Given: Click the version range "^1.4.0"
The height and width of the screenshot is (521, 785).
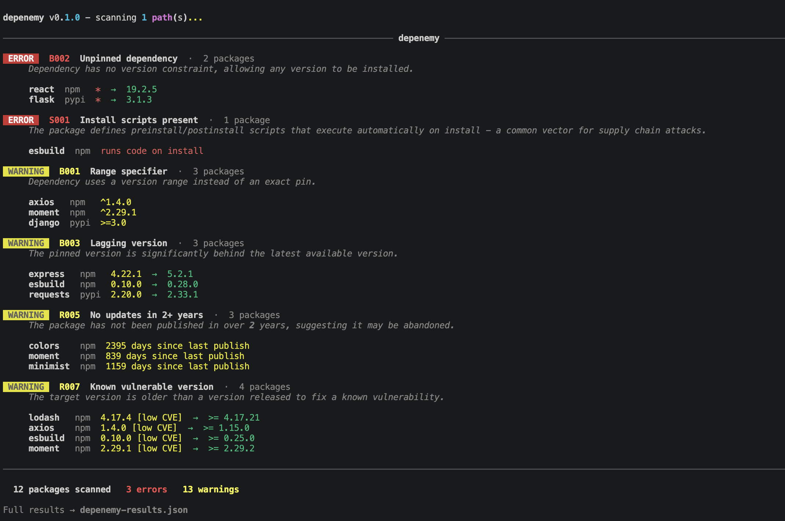Looking at the screenshot, I should click(x=116, y=202).
